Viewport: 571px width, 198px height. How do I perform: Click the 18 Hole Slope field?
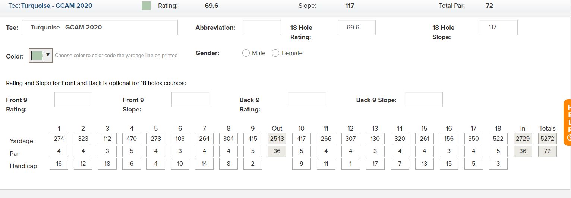click(498, 28)
